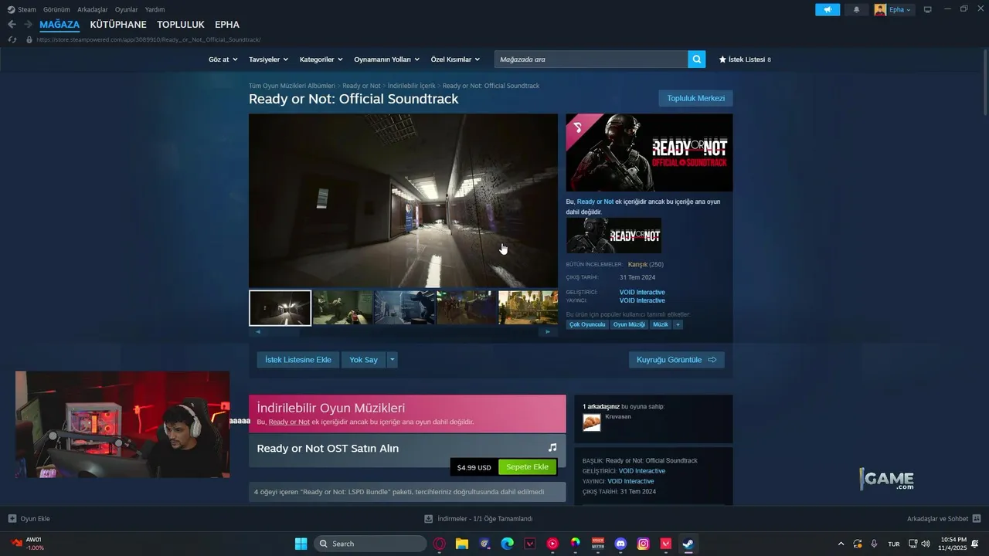This screenshot has height=556, width=989.
Task: Select the fifth palm-tree screenshot thumbnail
Action: 528,307
